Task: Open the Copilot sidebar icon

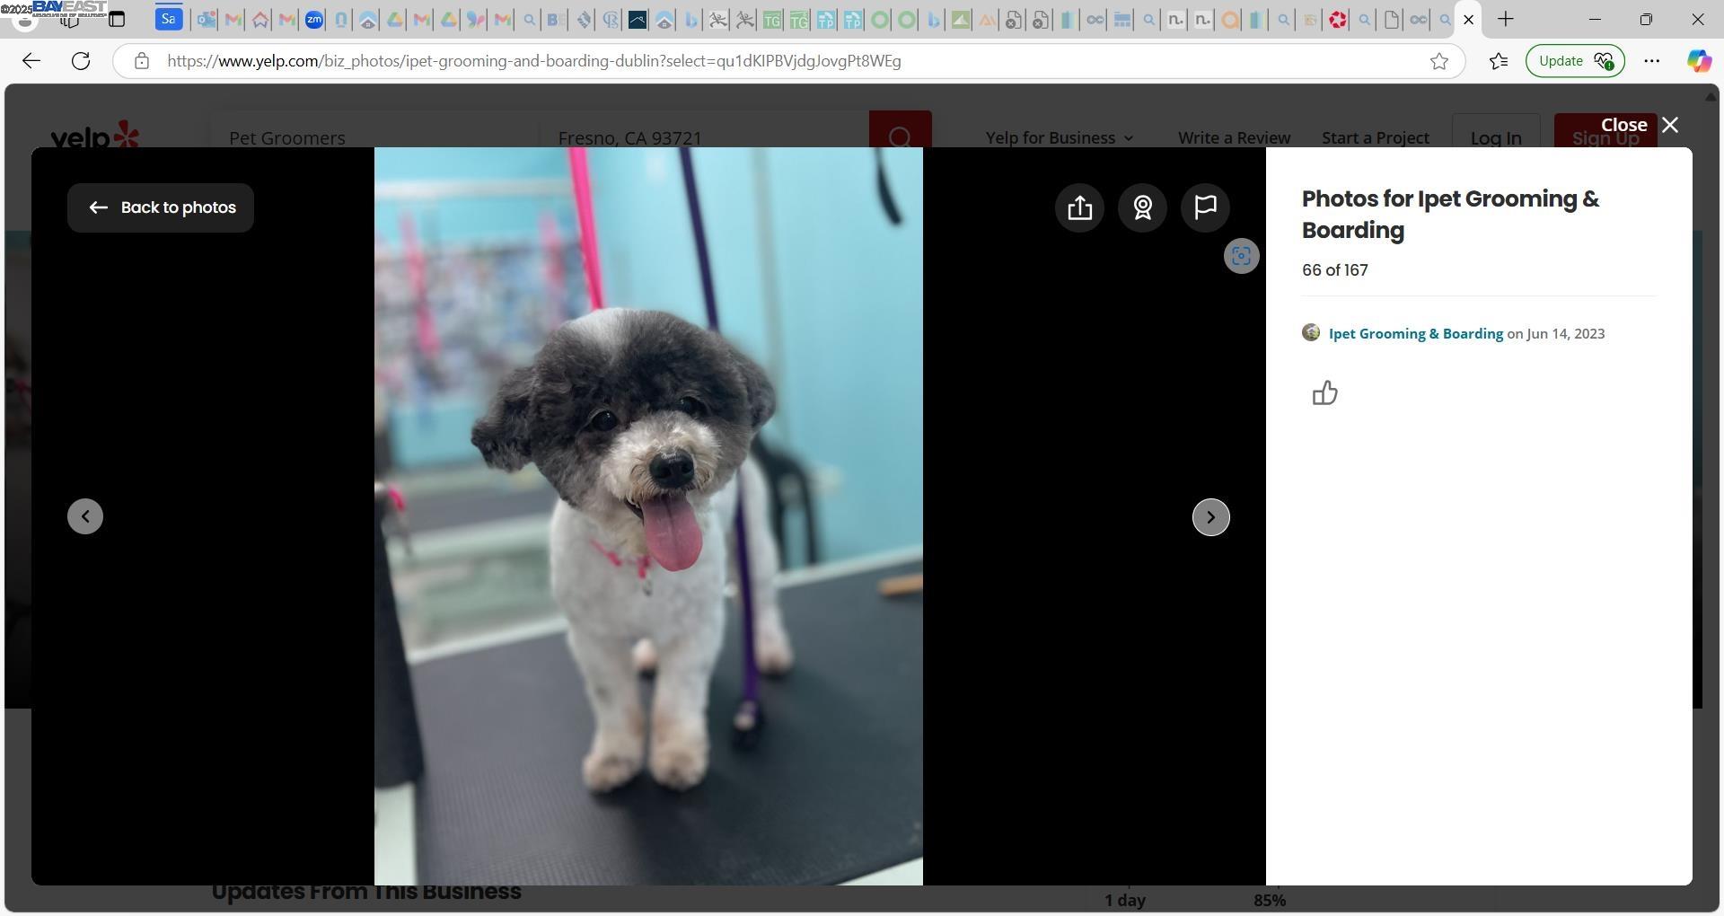Action: 1698,61
